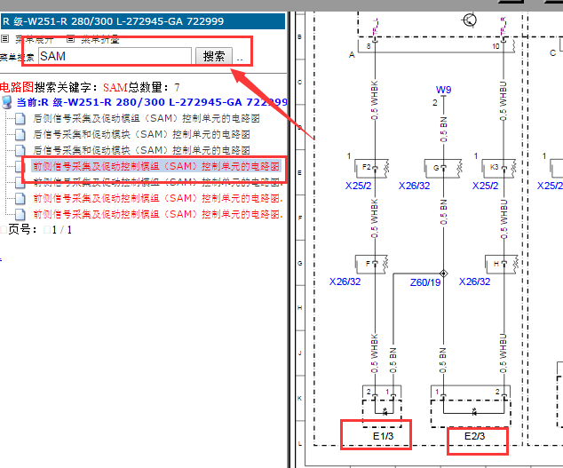Click the 菜单折叠 collapse-menu icon
The height and width of the screenshot is (468, 563).
point(71,38)
